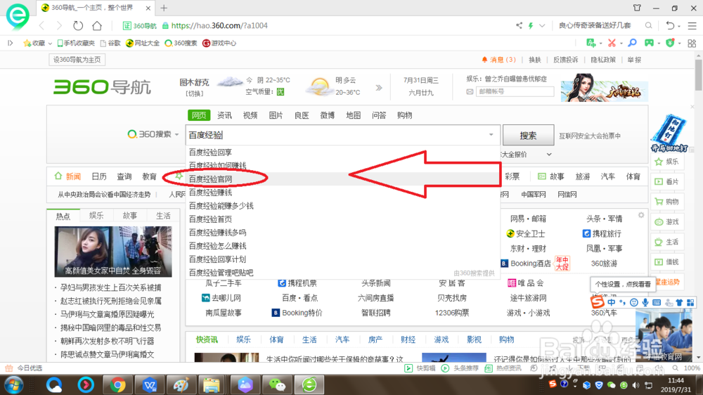Expand the bookmarks sidebar arrow
703x395 pixels.
(11, 43)
